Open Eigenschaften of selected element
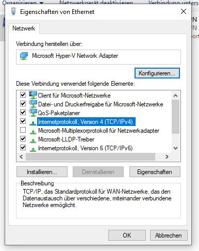The width and height of the screenshot is (199, 251). [x=155, y=172]
